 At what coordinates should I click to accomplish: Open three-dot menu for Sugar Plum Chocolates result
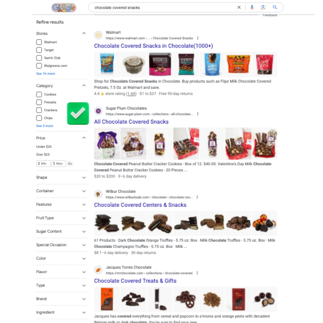[198, 114]
